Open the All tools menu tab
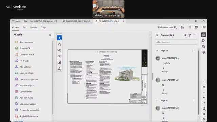Viewport: 217px width, 122px height. pos(16,27)
